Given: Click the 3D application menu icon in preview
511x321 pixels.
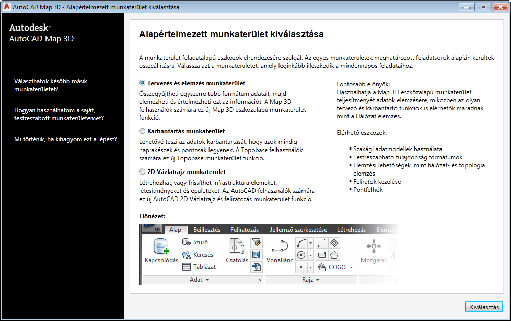Looking at the screenshot, I should [x=152, y=228].
